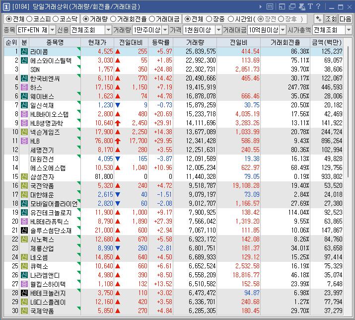The image size is (355, 320).
Task: Open the 거래량 1만주이상 dropdown
Action: [x=165, y=30]
